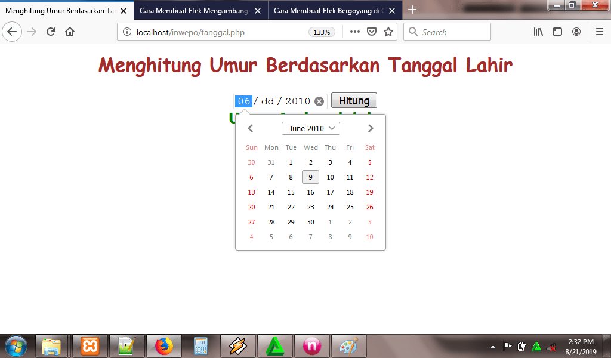Select May 31 in the calendar
The image size is (611, 358).
click(x=271, y=162)
